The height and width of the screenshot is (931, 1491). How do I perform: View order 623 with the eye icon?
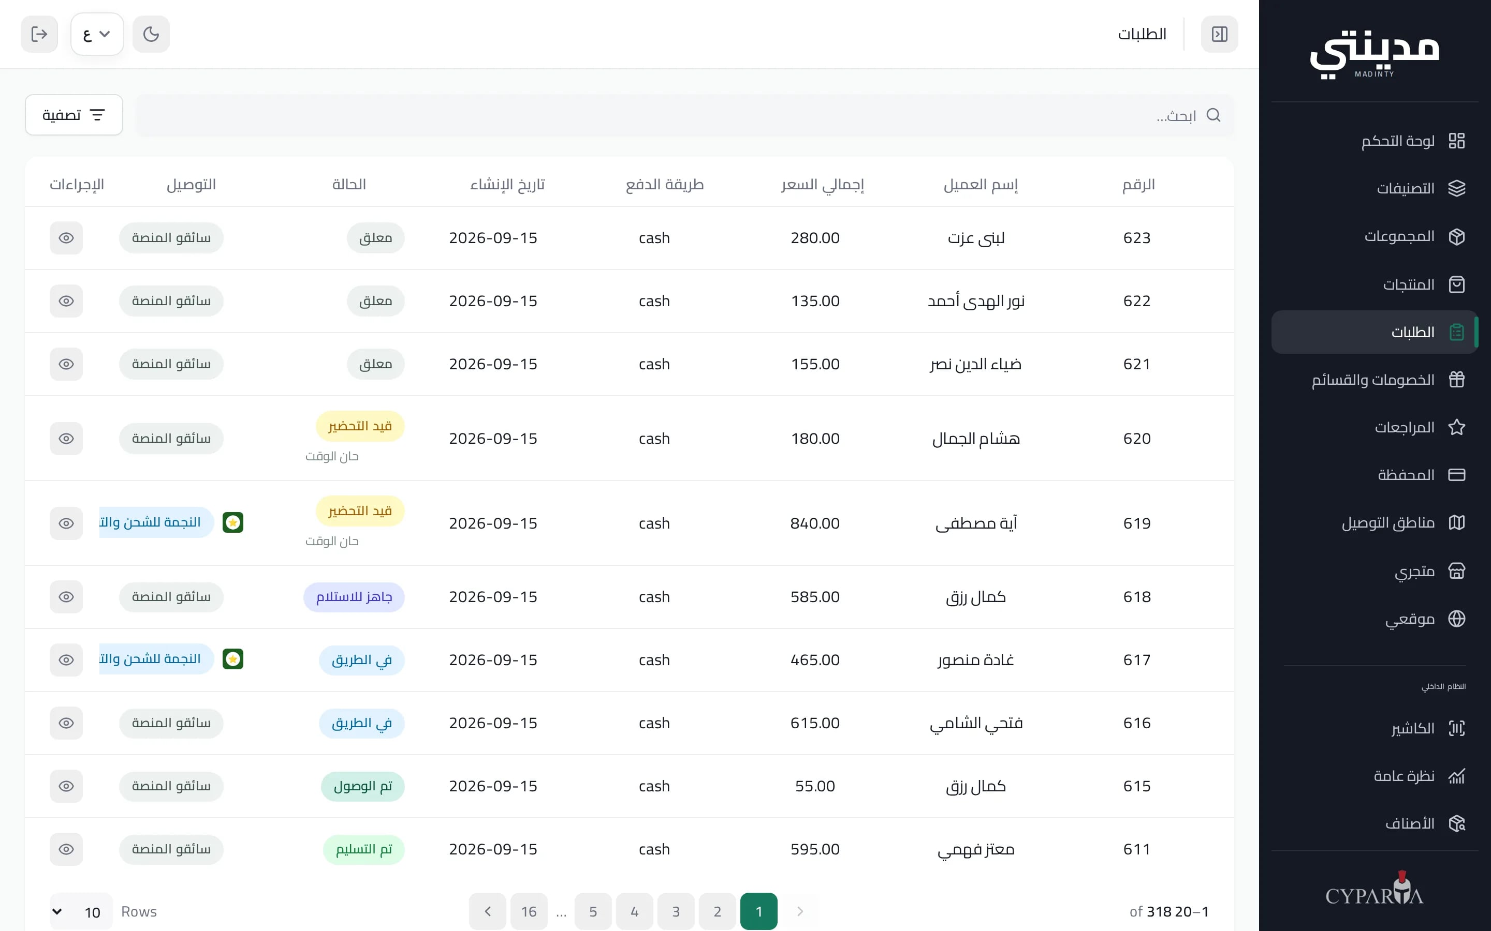67,238
